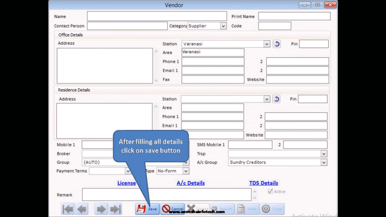This screenshot has height=217, width=386.
Task: Click the Remark text field
Action: pos(167,195)
